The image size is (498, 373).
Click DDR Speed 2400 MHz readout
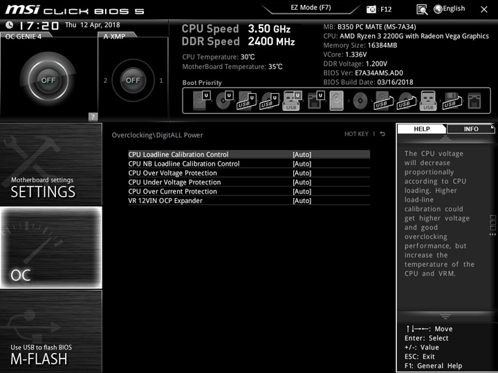[x=238, y=41]
